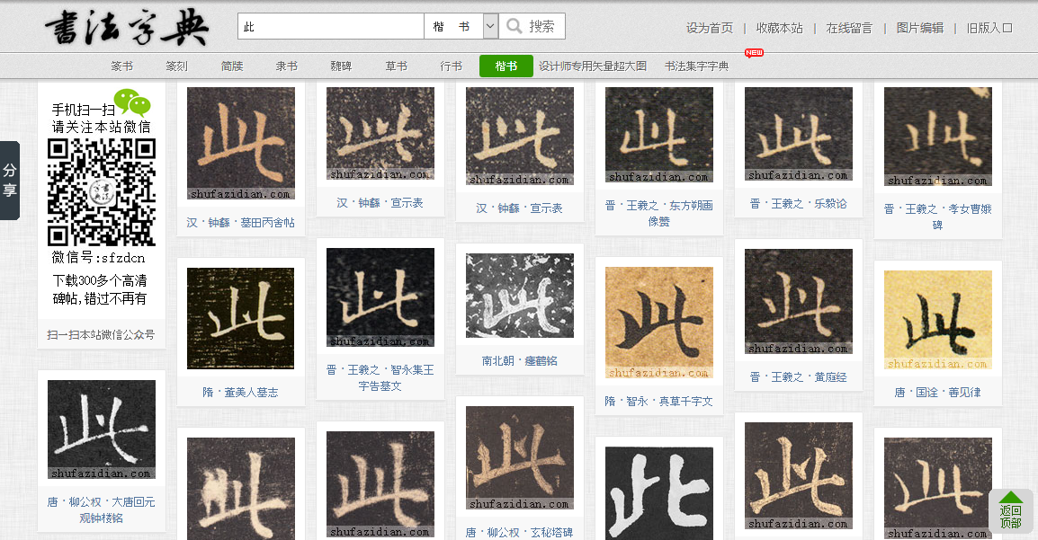Open the script style dropdown arrow

[x=489, y=25]
